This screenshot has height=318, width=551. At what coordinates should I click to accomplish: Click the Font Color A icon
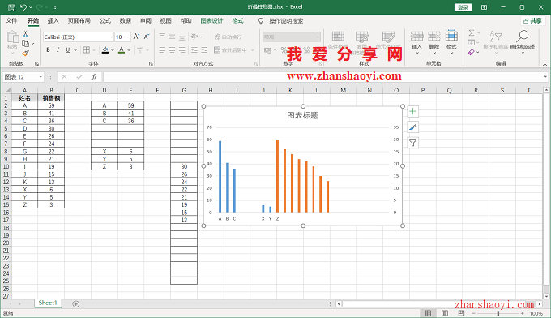click(x=122, y=50)
